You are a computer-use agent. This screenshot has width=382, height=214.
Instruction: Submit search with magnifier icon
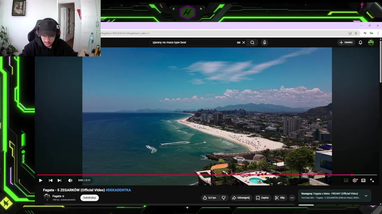(252, 43)
